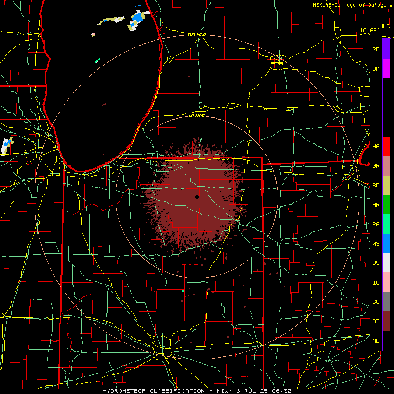This screenshot has height=394, width=394.
Task: Click the "ND" legend label
Action: [376, 341]
